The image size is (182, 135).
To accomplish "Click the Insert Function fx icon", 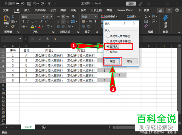I will tap(47, 39).
